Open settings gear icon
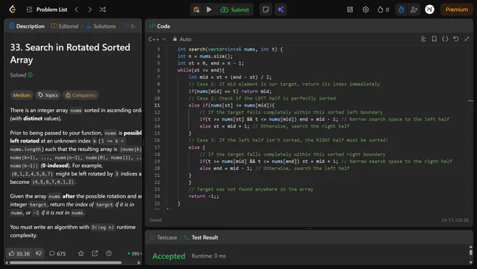Viewport: 477px width, 269px height. 365,9
